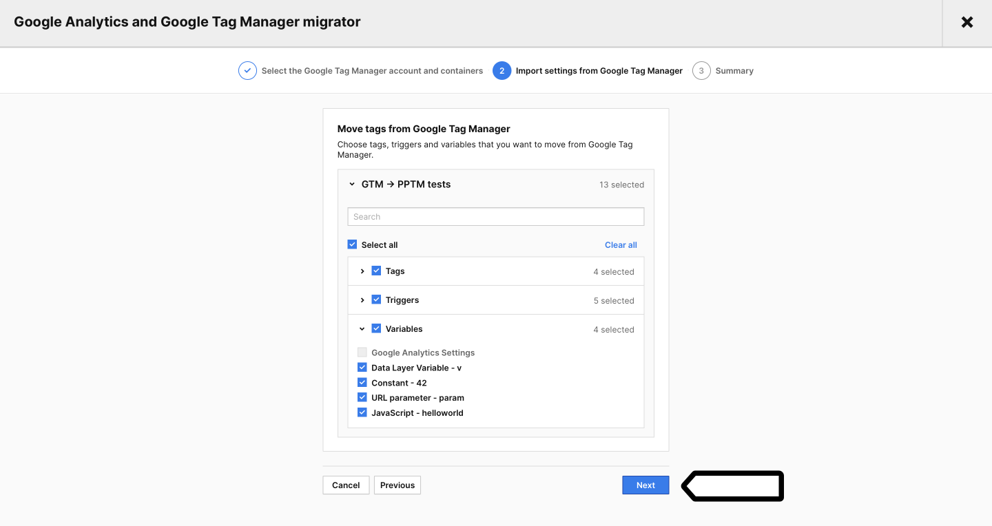Image resolution: width=992 pixels, height=526 pixels.
Task: Click the Google Analytics Settings label
Action: click(x=423, y=353)
